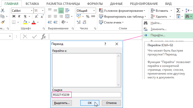Open the Calibri font name dropdown
The image size is (193, 108).
[32, 11]
